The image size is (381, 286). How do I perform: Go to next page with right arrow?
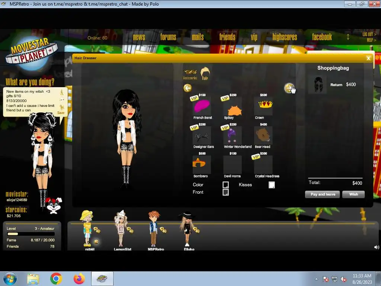coord(289,88)
